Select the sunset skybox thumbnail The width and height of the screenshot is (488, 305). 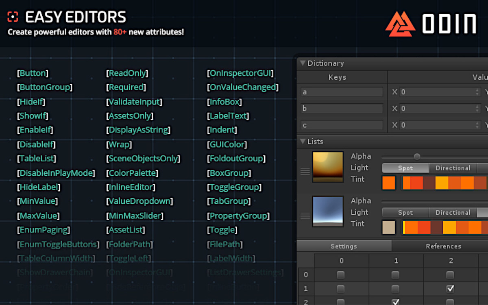[x=328, y=167]
